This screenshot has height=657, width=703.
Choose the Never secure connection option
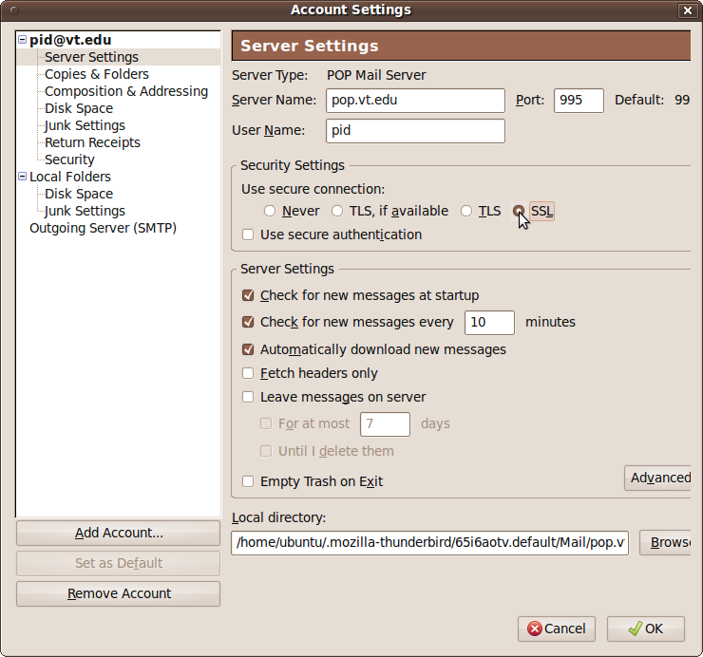270,211
